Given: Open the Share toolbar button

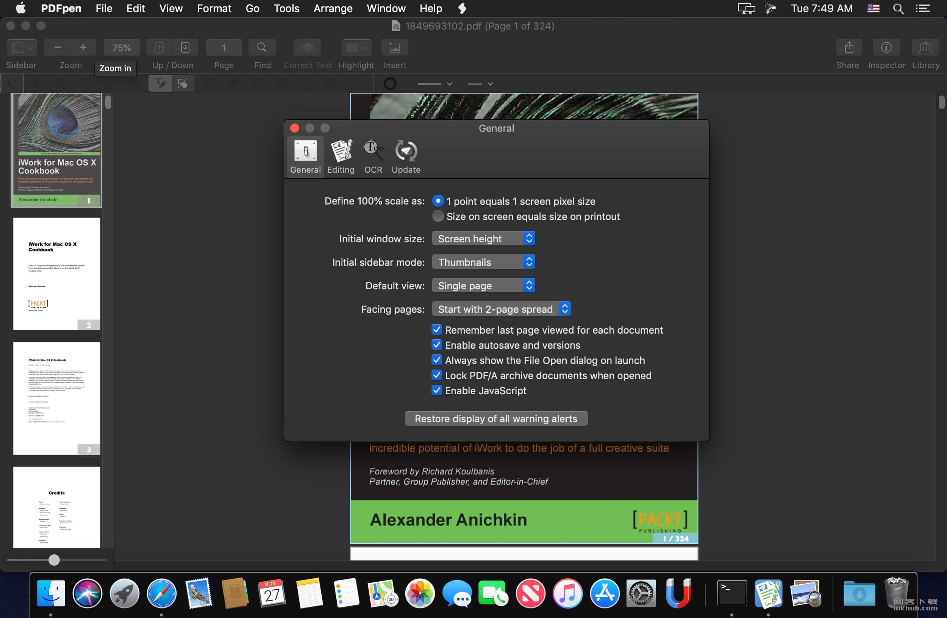Looking at the screenshot, I should (x=849, y=48).
